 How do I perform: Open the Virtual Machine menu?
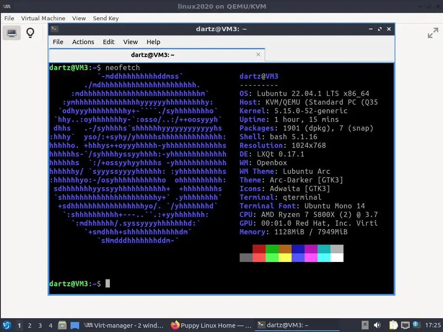click(x=43, y=18)
